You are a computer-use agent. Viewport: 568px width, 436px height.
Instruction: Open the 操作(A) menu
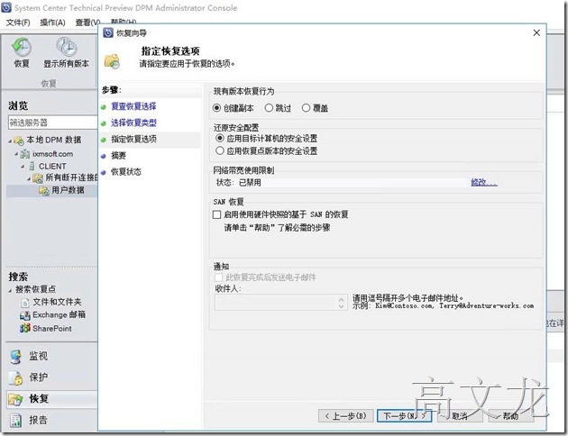click(x=52, y=23)
